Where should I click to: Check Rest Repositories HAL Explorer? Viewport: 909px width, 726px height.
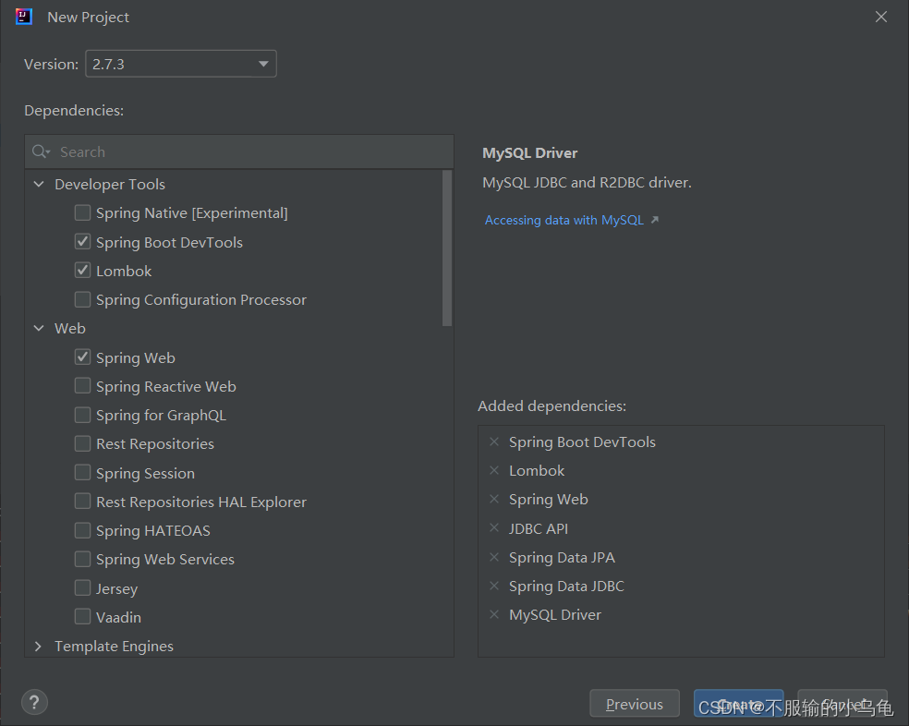click(x=82, y=502)
